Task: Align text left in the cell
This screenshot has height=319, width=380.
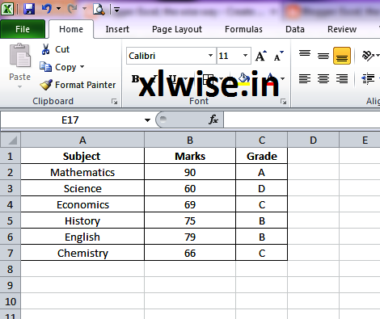Action: coord(305,79)
